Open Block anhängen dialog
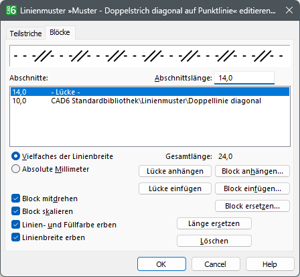 [x=252, y=171]
